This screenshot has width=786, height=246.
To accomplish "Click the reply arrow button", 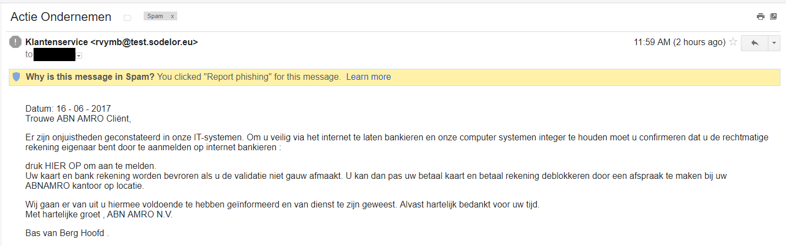I will pyautogui.click(x=754, y=43).
